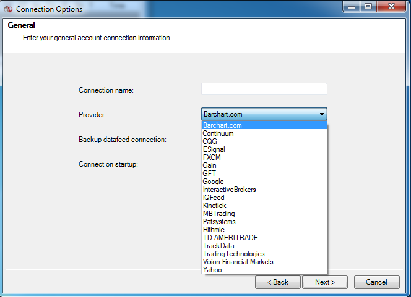Select IQFeed provider option
This screenshot has width=411, height=297.
[x=214, y=198]
